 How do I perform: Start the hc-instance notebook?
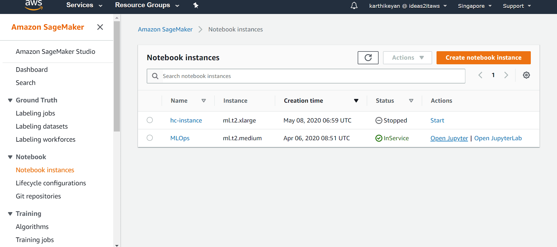[x=437, y=120]
